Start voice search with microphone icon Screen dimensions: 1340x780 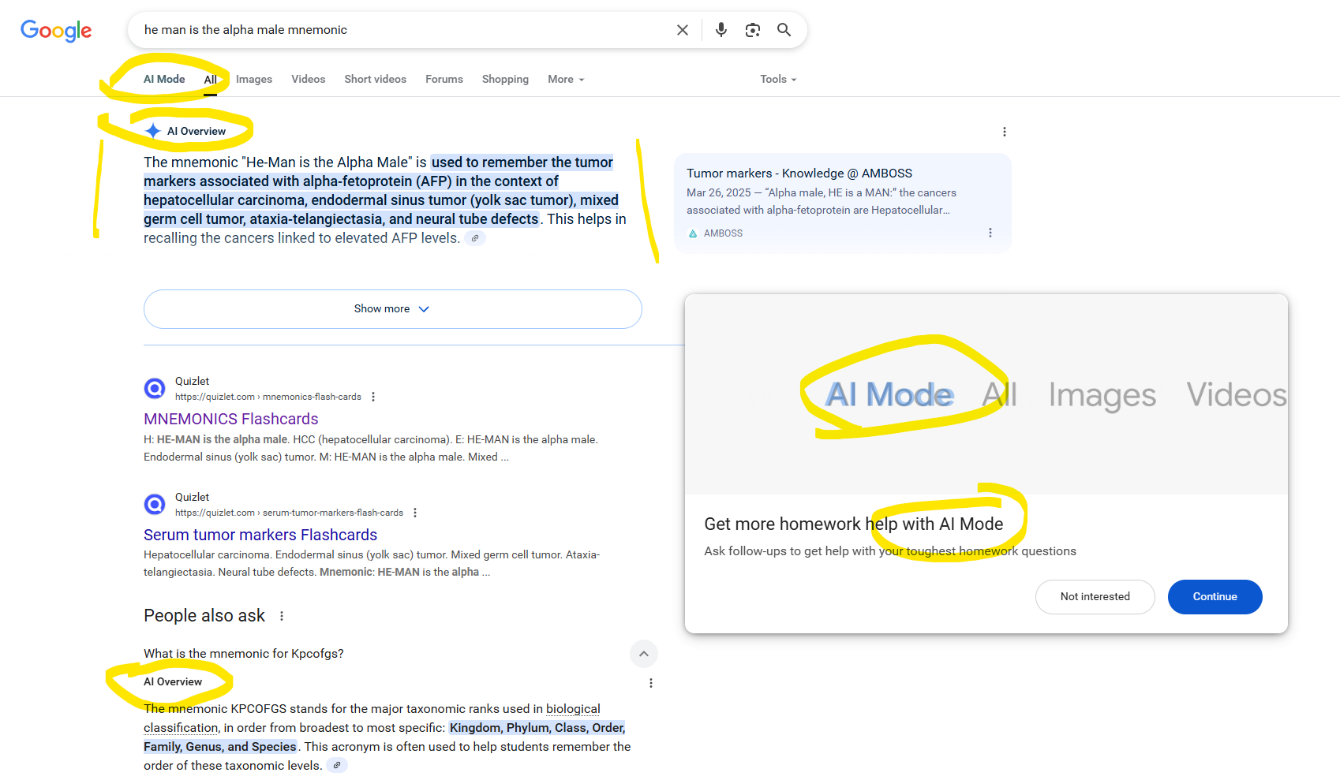(721, 30)
